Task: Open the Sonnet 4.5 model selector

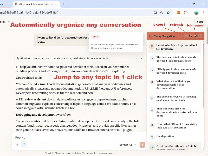Action: (x=128, y=145)
